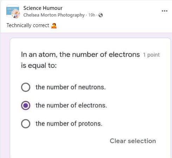Click the question text about electrons
Viewport: 172px width, 158px height.
pyautogui.click(x=81, y=60)
